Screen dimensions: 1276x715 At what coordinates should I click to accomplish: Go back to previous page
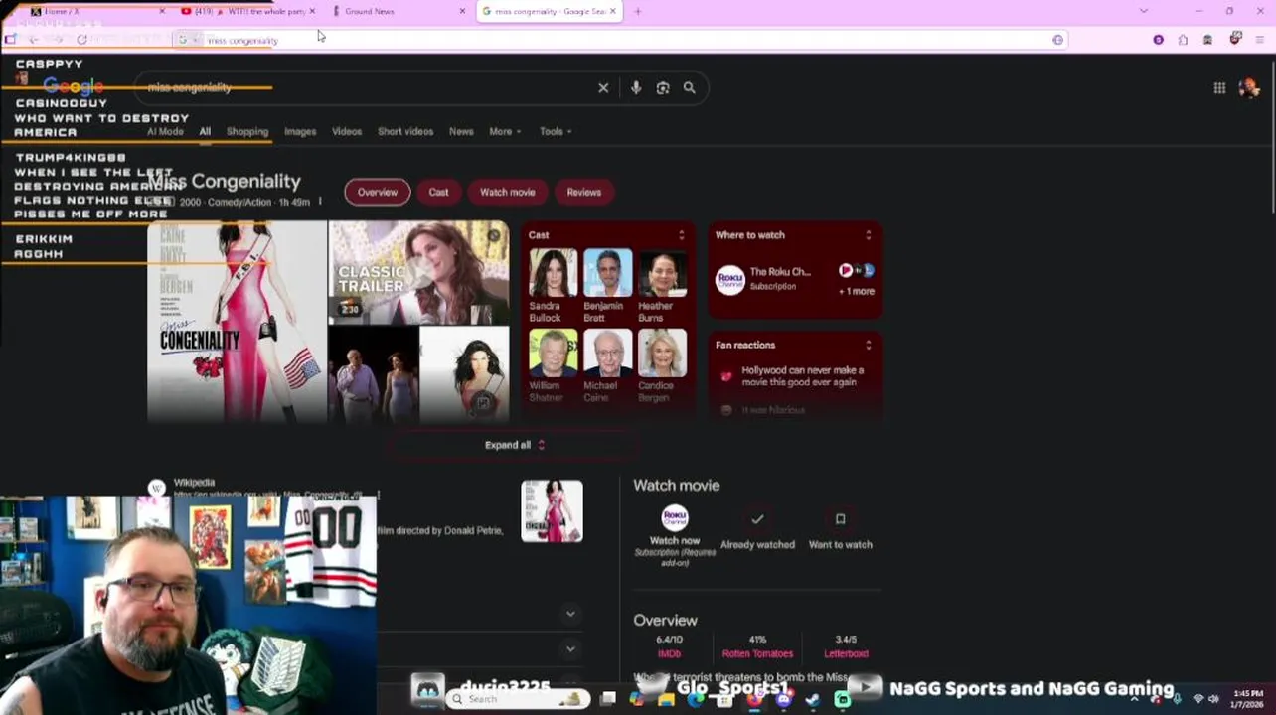(33, 40)
